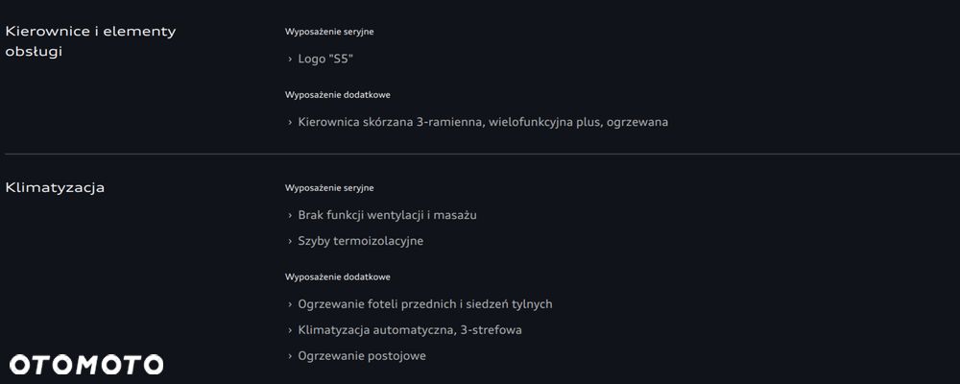Click Wyposażenie dodatkowe label above Ogrzewanie foteli
This screenshot has height=384, width=960.
337,277
